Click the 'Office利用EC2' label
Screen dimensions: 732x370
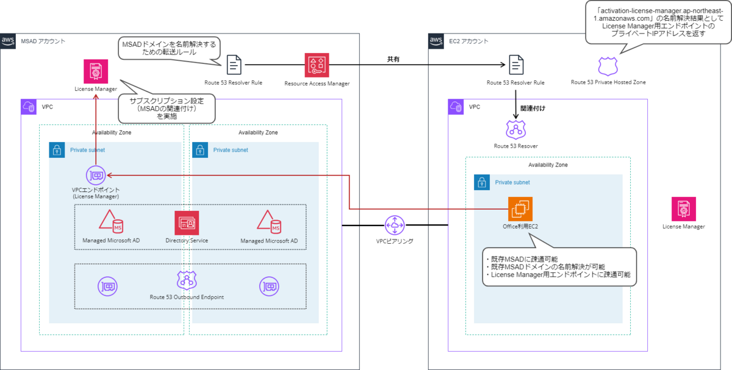pyautogui.click(x=520, y=226)
